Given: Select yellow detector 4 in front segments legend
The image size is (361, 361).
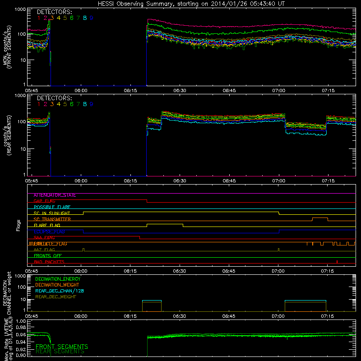Looking at the screenshot, I should tap(59, 18).
